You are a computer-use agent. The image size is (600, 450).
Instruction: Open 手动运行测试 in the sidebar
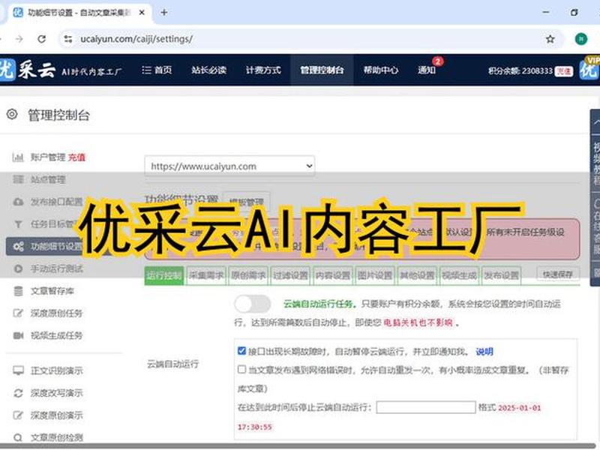click(x=56, y=268)
